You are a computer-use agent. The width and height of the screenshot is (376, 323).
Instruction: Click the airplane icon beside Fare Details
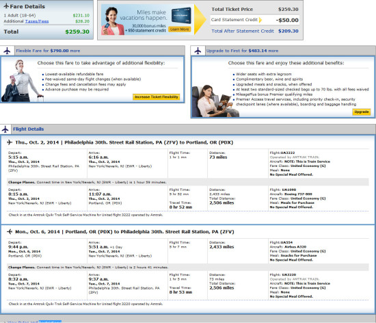tap(6, 6)
